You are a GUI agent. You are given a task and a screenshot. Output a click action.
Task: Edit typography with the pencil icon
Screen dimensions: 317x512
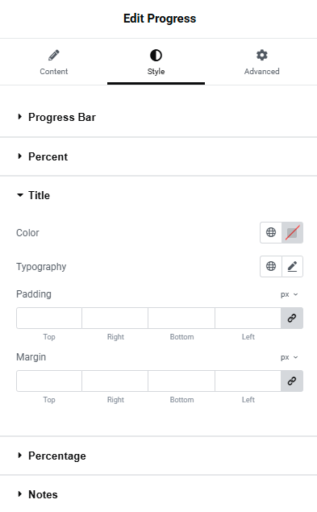click(292, 266)
